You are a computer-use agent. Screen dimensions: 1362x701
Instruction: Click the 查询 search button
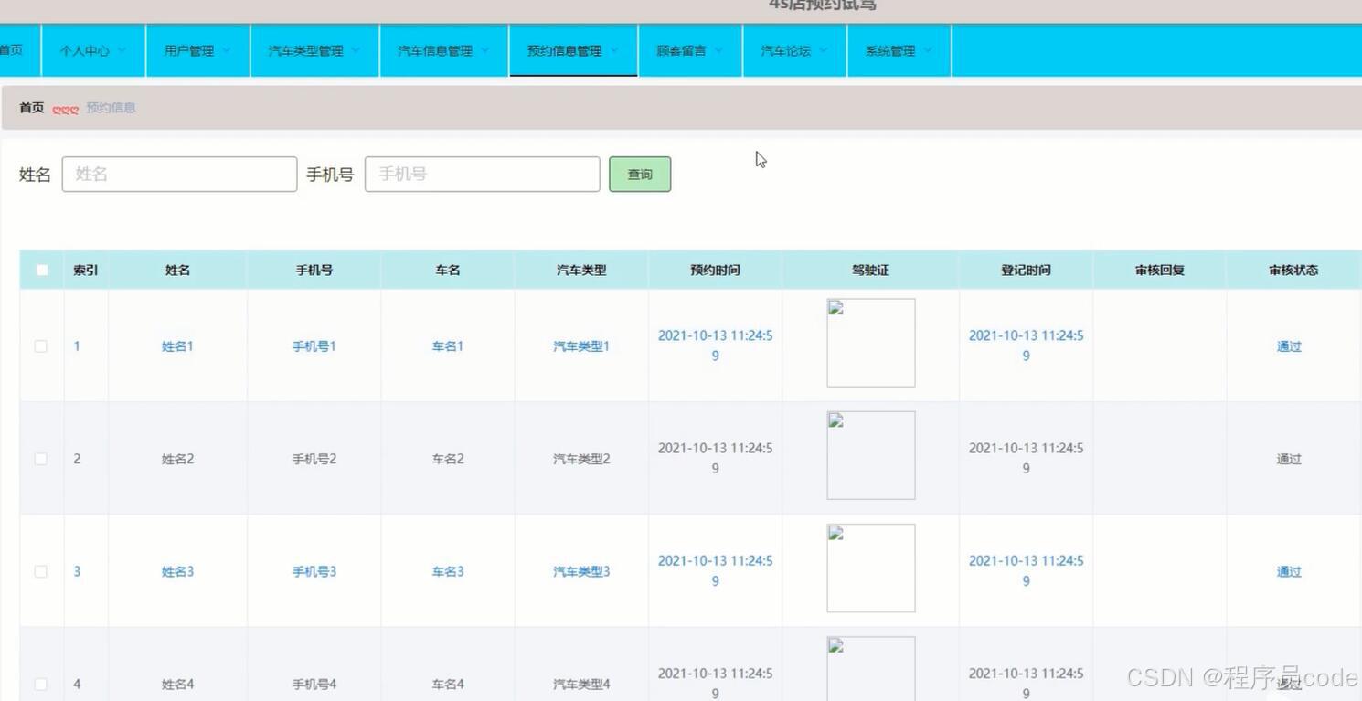pyautogui.click(x=639, y=174)
